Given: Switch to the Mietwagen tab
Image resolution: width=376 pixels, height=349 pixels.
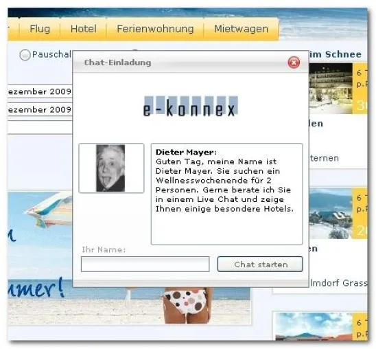Looking at the screenshot, I should (241, 29).
